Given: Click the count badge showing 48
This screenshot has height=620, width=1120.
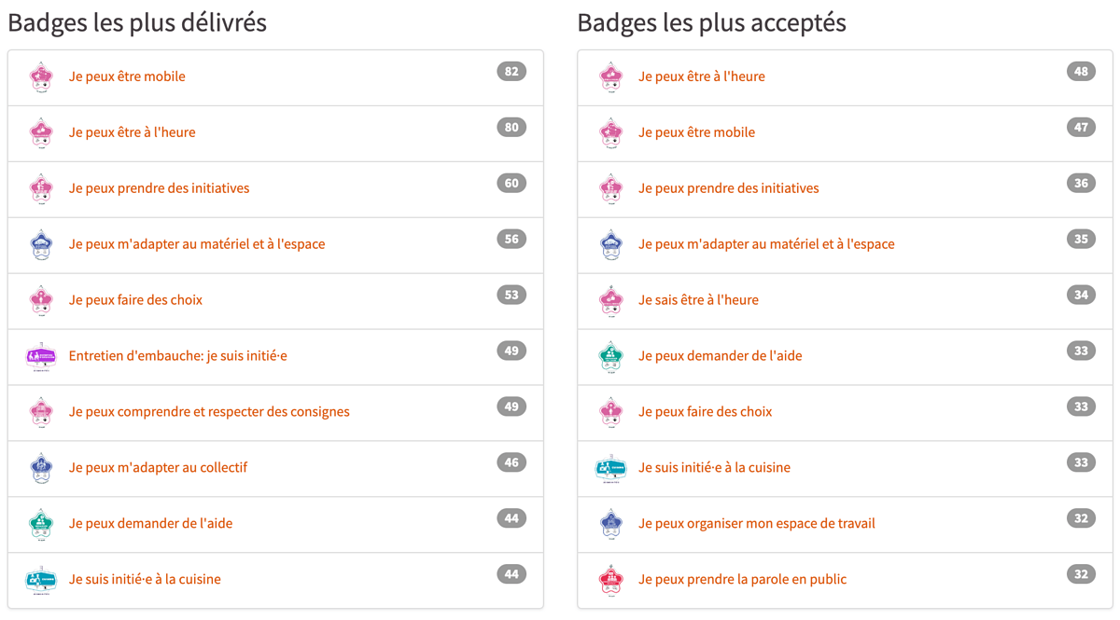Looking at the screenshot, I should tap(1081, 72).
